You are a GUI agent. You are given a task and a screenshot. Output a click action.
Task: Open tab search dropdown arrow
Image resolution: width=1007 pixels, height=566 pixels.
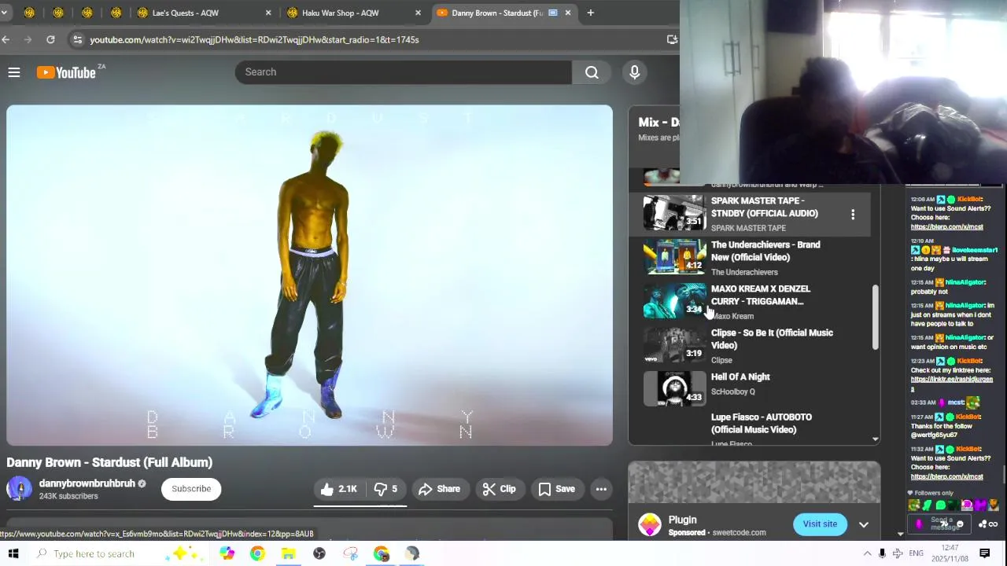click(6, 13)
